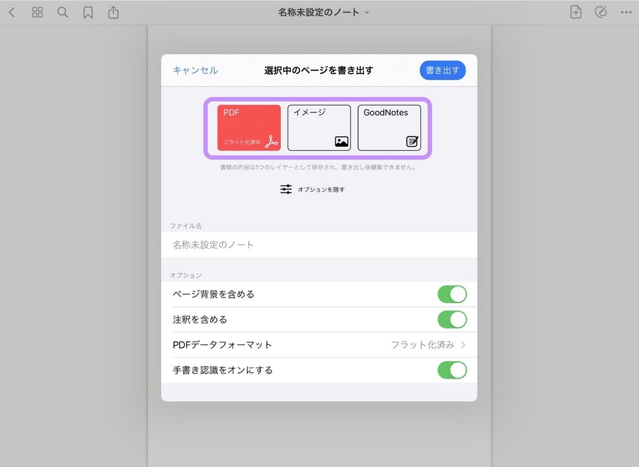Open the more options ellipsis menu
Screen dimensions: 639x467
pos(627,12)
